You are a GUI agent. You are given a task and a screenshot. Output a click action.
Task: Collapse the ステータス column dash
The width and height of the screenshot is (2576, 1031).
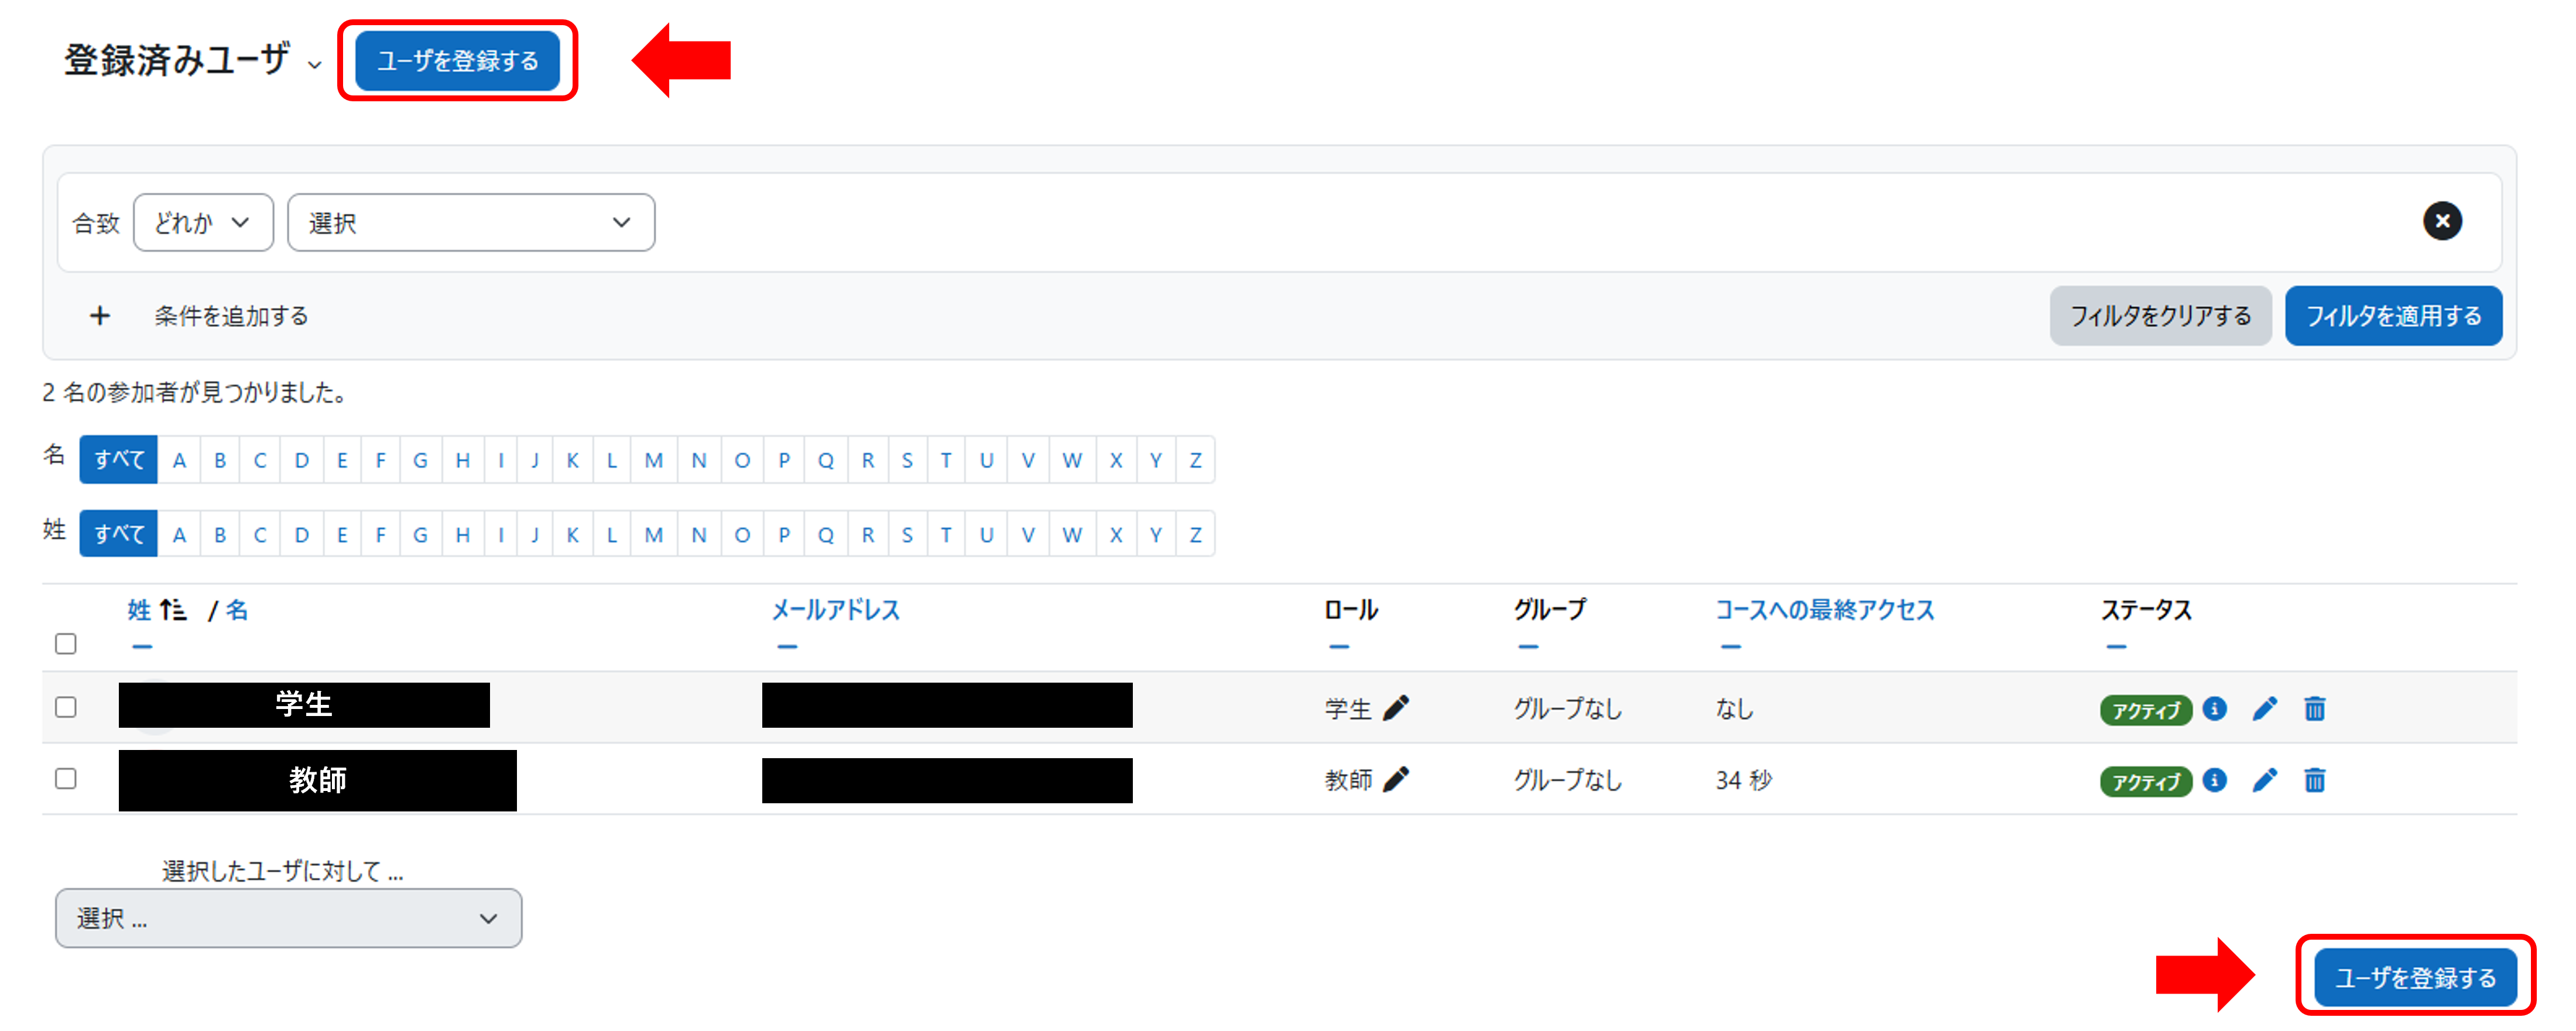(x=2116, y=647)
